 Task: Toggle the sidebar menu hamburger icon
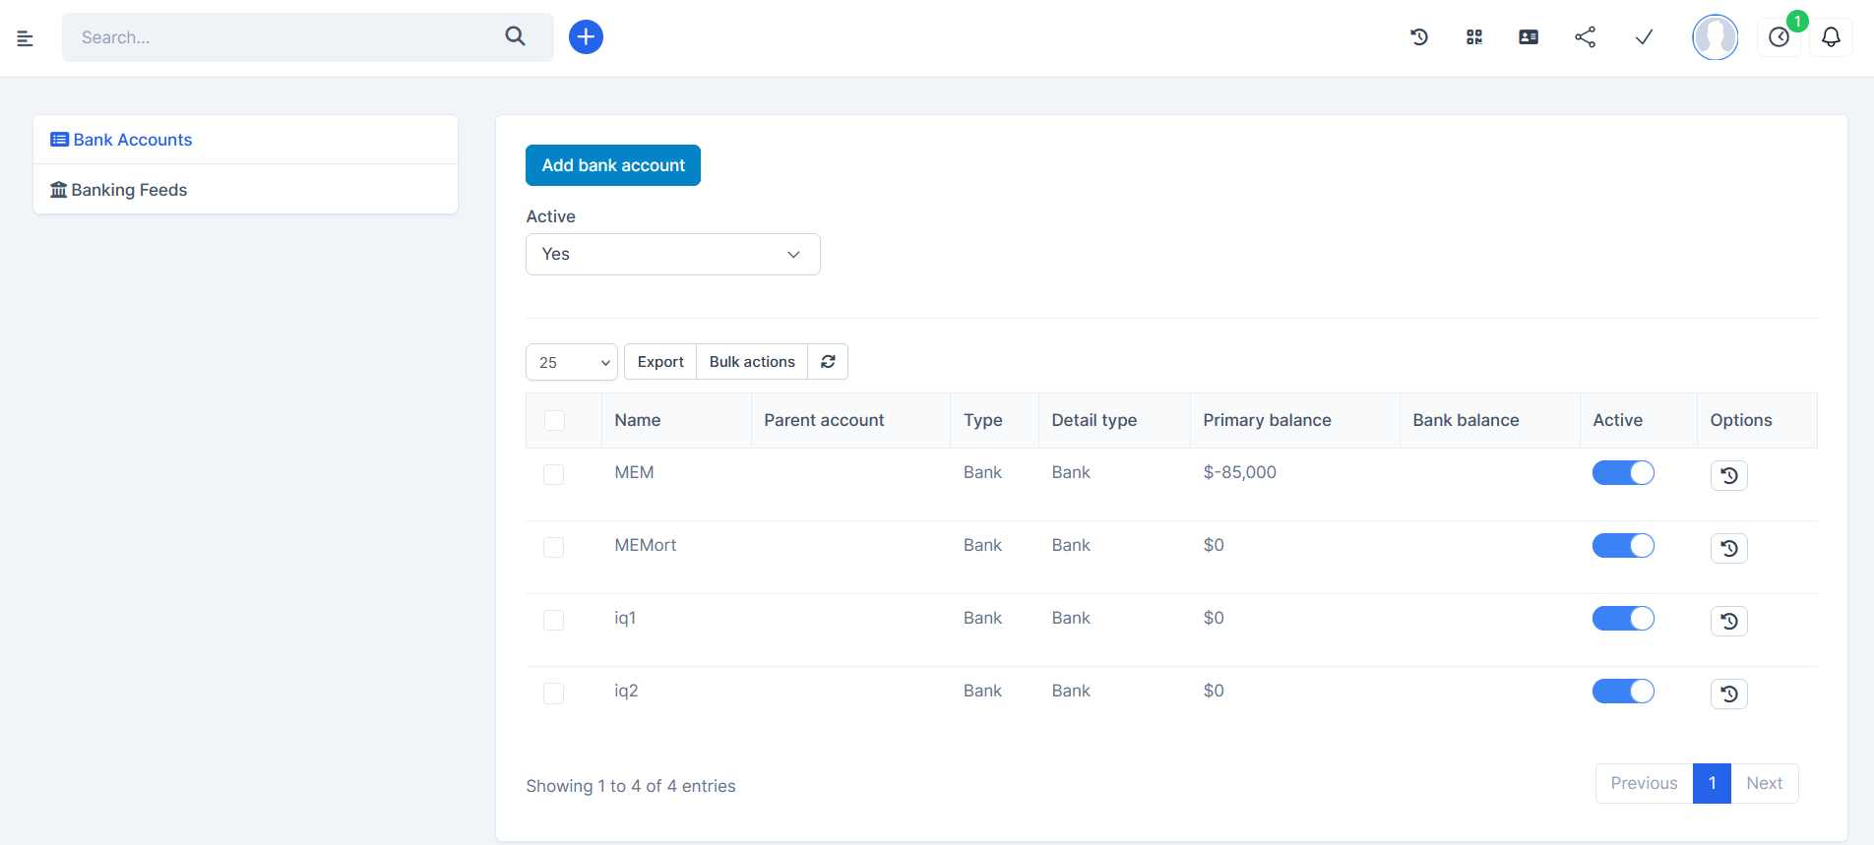(x=26, y=38)
